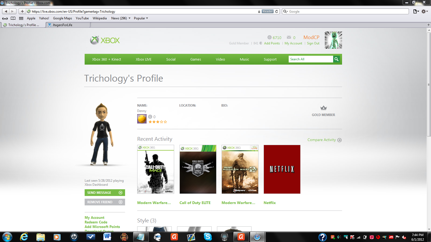Open the page menu dropdown

point(416,11)
